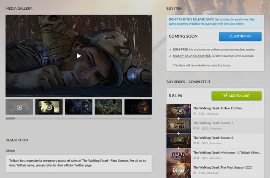Open The Walking Dead: Season 2
This screenshot has height=178, width=270.
pyautogui.click(x=213, y=138)
